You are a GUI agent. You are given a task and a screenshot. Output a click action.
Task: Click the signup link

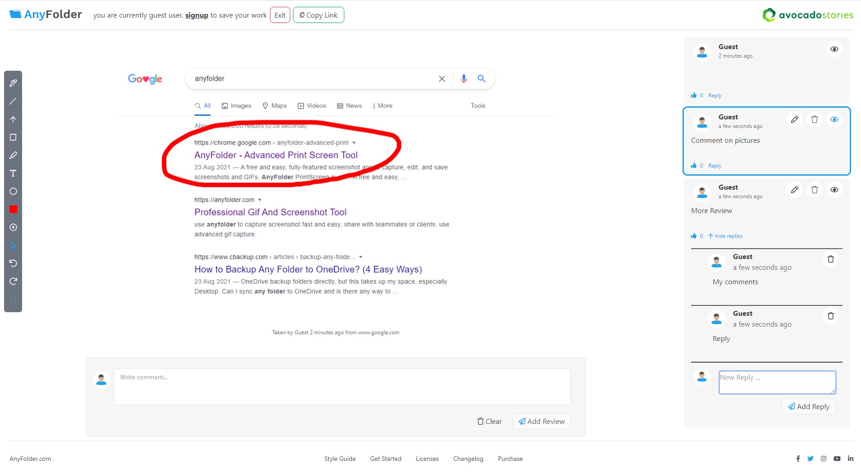pyautogui.click(x=197, y=15)
